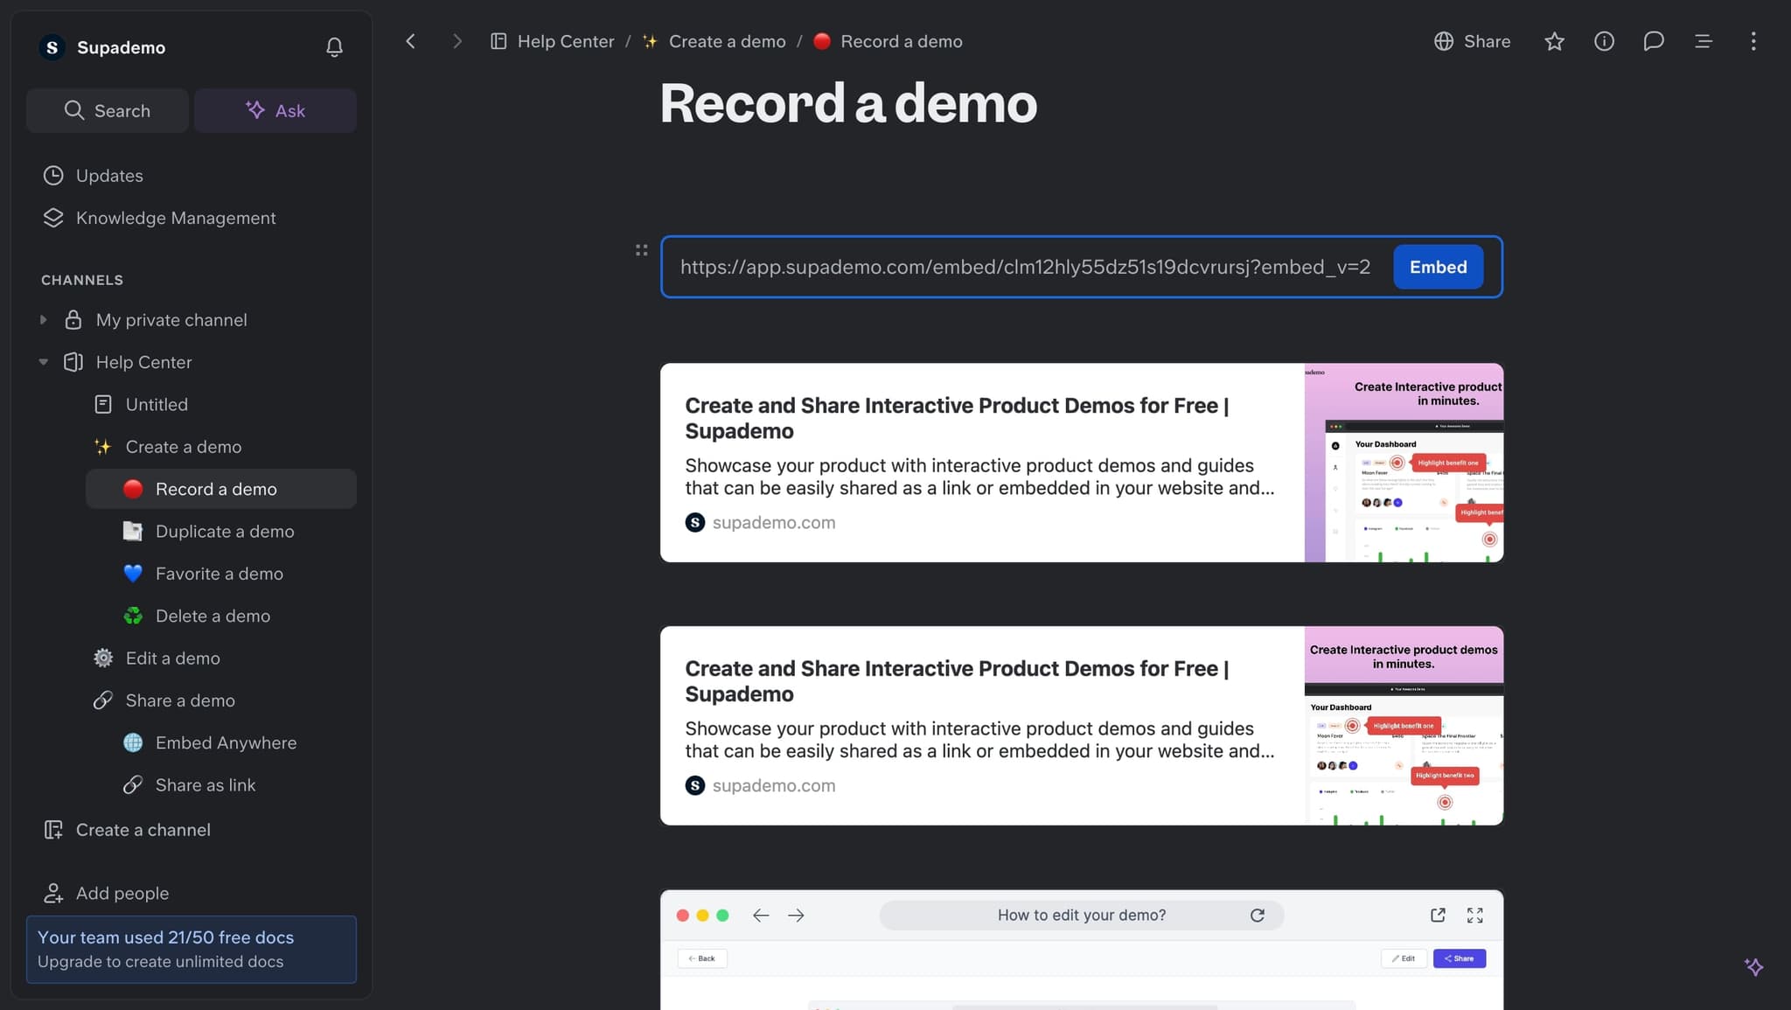Navigate back with the left chevron
The width and height of the screenshot is (1791, 1010).
(x=410, y=41)
